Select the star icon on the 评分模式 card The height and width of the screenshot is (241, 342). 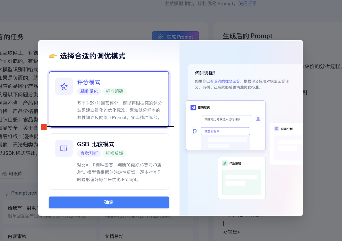(x=64, y=87)
